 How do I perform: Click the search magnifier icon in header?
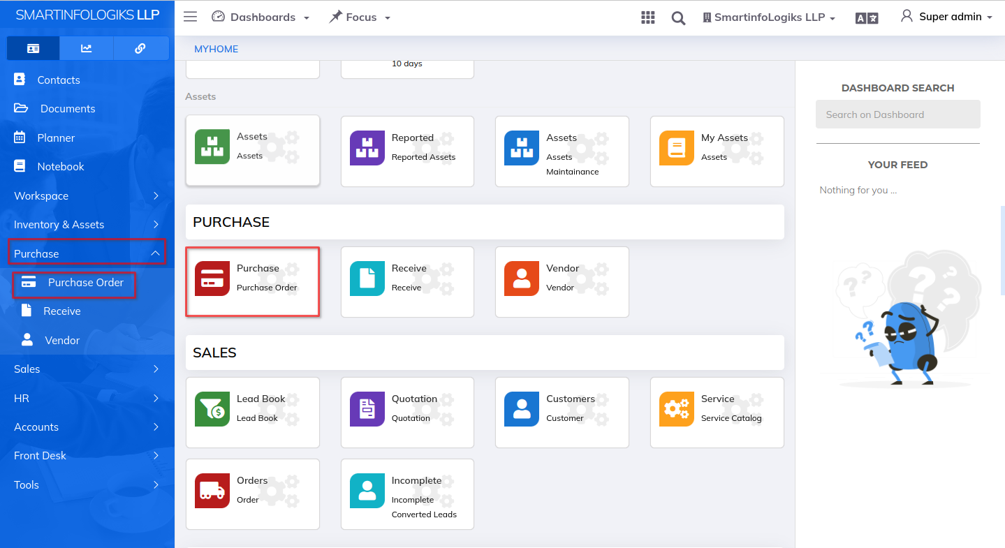[678, 18]
